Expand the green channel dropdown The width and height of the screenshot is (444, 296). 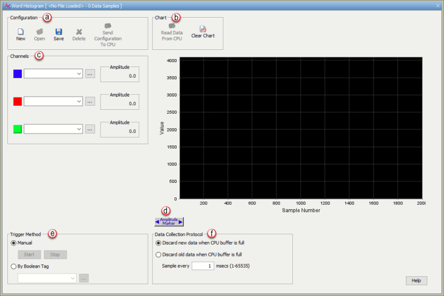tap(79, 129)
